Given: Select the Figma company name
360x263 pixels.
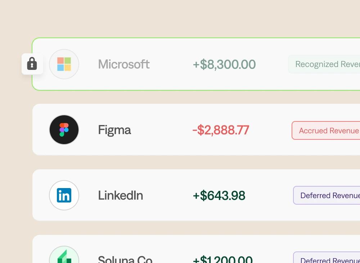Looking at the screenshot, I should [114, 130].
